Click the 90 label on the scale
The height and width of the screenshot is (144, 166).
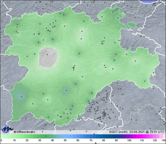116,140
